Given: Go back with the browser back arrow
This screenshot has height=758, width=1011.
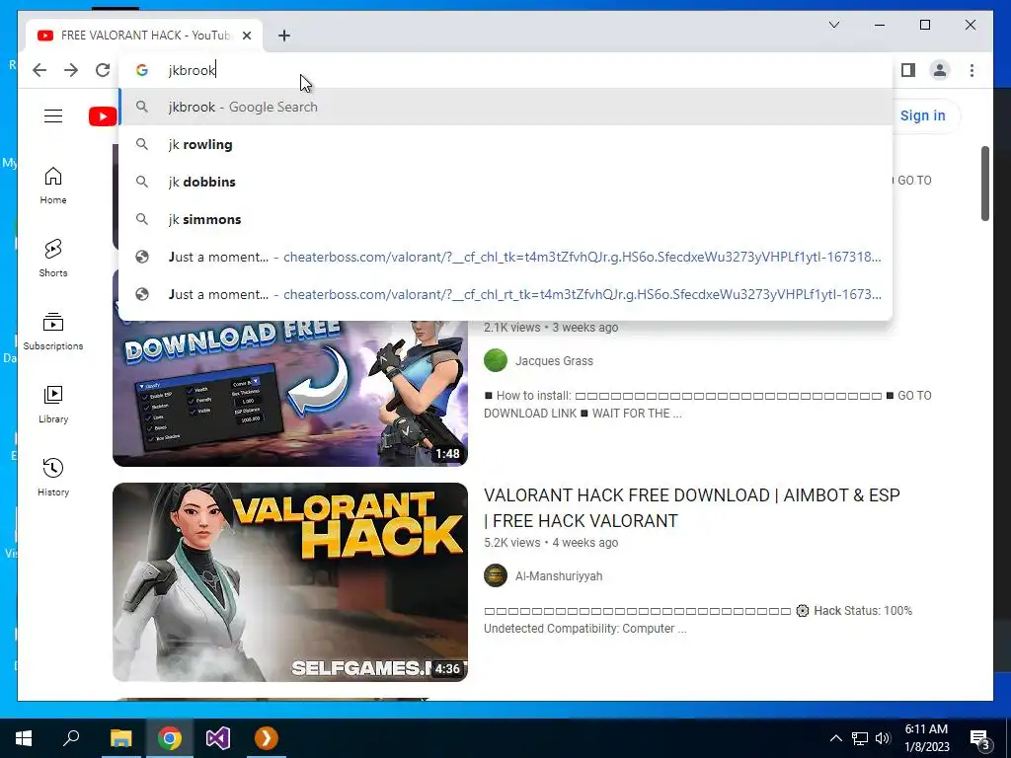Looking at the screenshot, I should [x=39, y=70].
